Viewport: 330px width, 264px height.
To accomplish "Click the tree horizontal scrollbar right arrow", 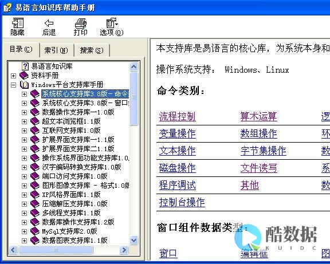I will 124,250.
